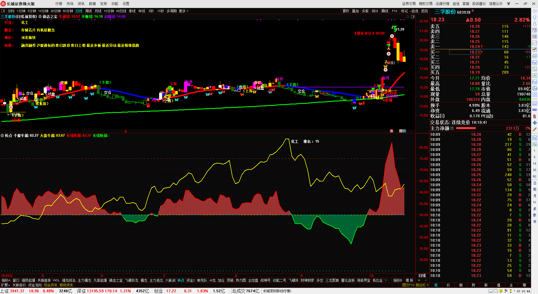Open the candlestick chart icon in right sidebar

535,50
